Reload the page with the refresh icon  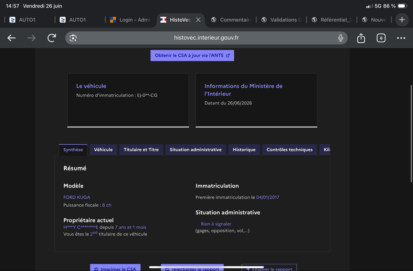click(52, 38)
